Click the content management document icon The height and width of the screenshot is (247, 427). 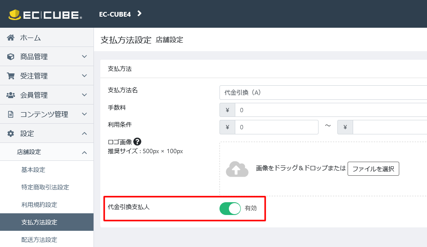(x=11, y=114)
